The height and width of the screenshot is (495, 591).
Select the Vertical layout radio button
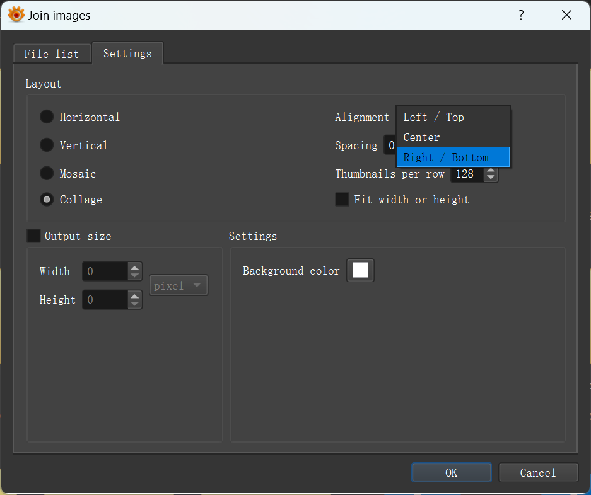click(x=47, y=145)
